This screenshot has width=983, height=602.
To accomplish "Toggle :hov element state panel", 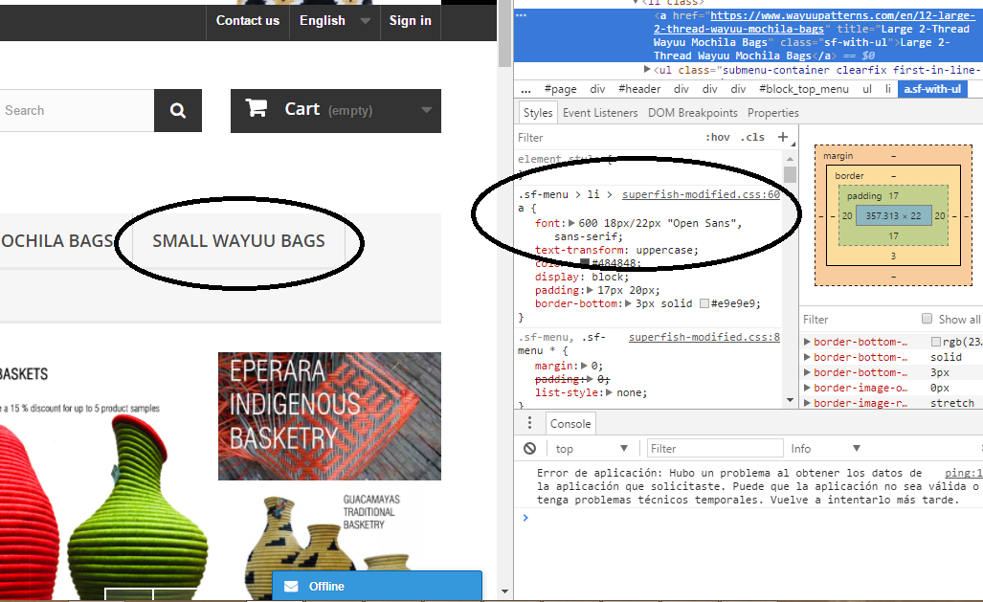I will [x=718, y=137].
